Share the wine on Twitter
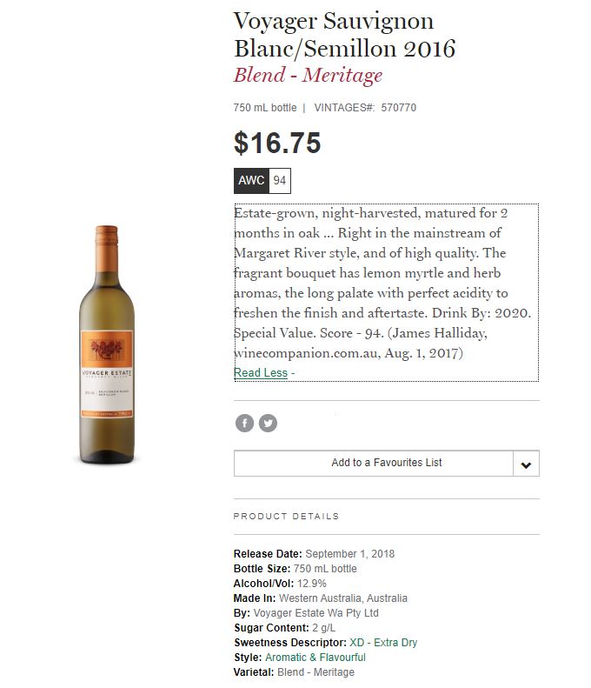The image size is (591, 688). [268, 424]
